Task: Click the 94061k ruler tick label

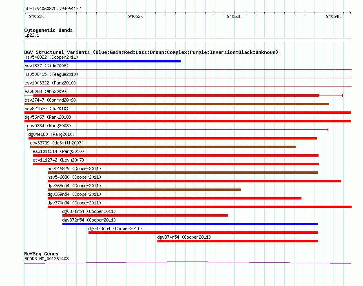Action: click(x=36, y=16)
